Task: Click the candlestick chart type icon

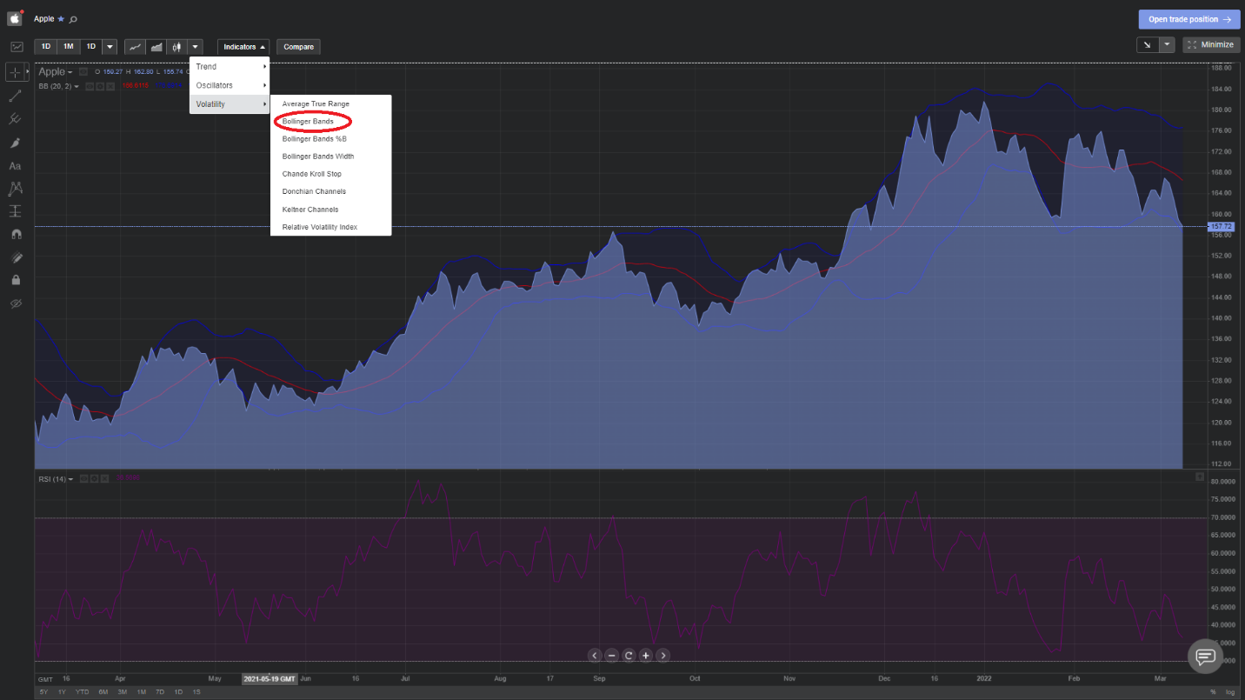Action: [177, 47]
